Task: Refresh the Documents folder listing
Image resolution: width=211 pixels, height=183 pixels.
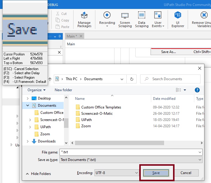Action: coord(132,79)
